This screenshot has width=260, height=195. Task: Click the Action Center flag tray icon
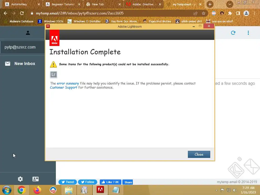coord(222,190)
